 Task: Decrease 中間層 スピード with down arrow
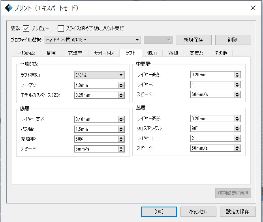point(237,96)
